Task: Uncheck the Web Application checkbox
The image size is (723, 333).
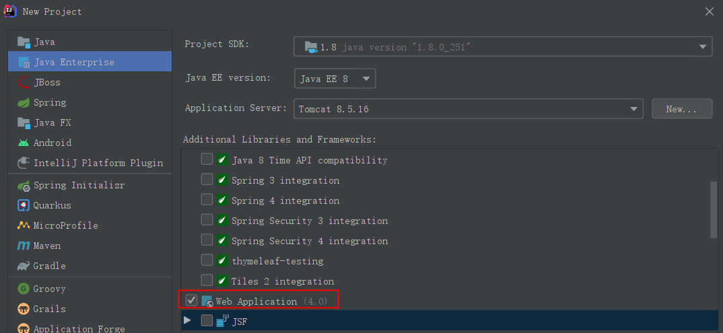Action: pyautogui.click(x=191, y=300)
